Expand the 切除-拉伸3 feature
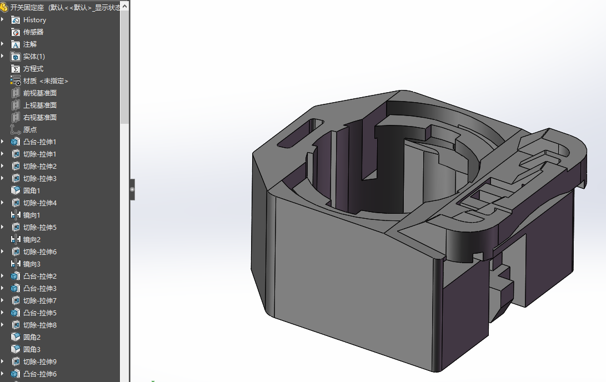606x382 pixels. pyautogui.click(x=3, y=178)
